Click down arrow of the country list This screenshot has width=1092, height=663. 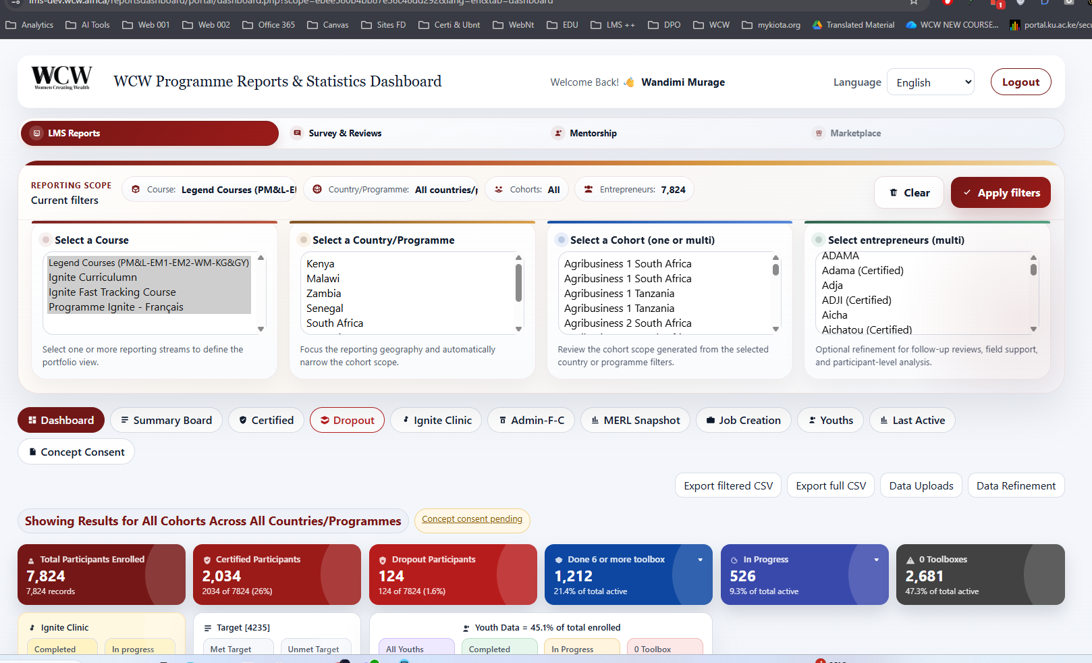(x=518, y=329)
